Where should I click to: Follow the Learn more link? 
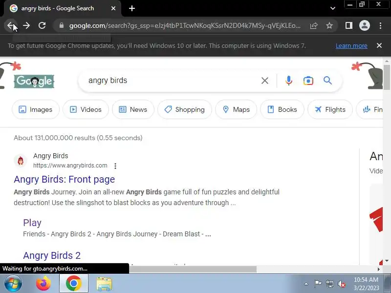coord(351,46)
